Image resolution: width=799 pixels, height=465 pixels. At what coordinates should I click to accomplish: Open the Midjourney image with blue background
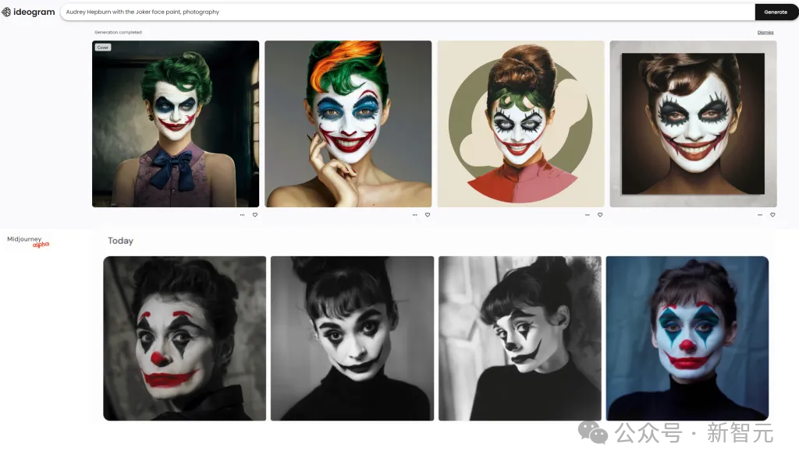coord(687,339)
